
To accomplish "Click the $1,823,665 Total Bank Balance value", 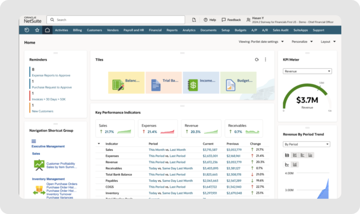I will [x=210, y=175].
